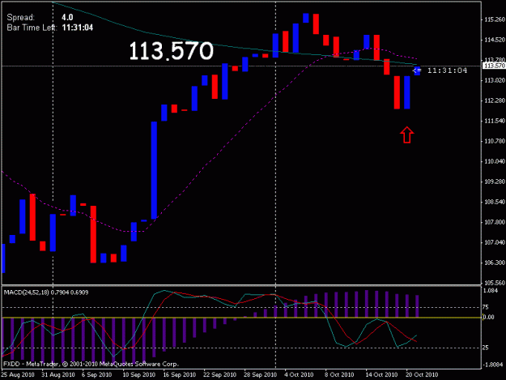The image size is (506, 380).
Task: Click the Bar Time Left: label
Action: click(32, 28)
